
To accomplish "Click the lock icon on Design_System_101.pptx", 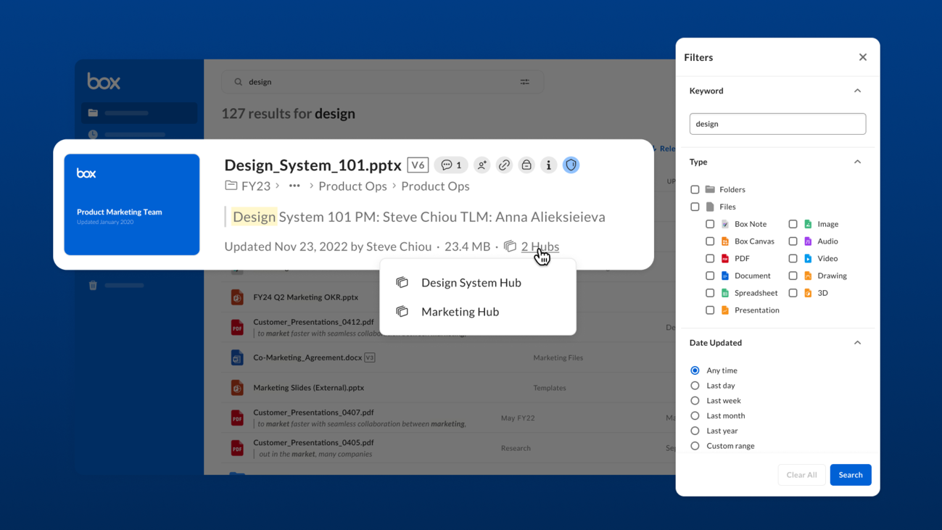I will 526,165.
